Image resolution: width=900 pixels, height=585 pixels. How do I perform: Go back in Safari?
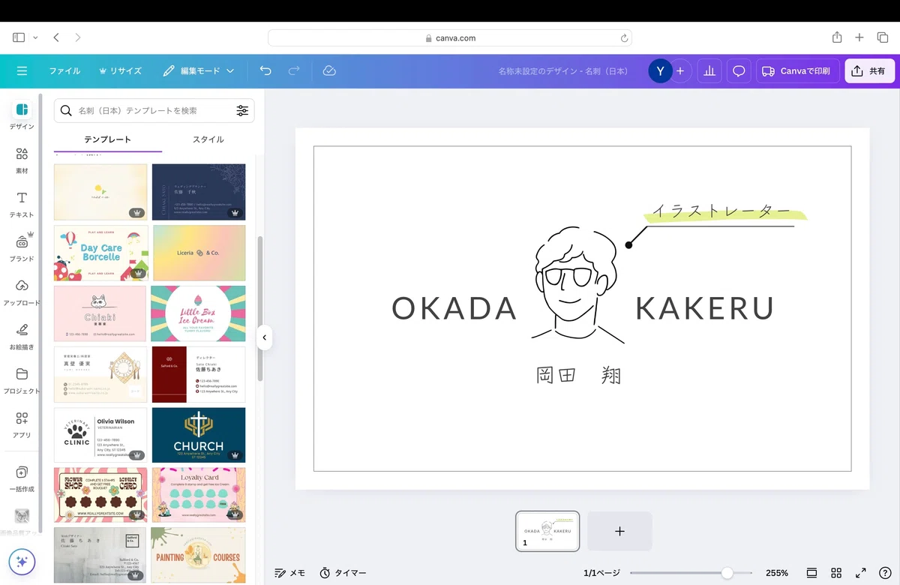click(56, 37)
